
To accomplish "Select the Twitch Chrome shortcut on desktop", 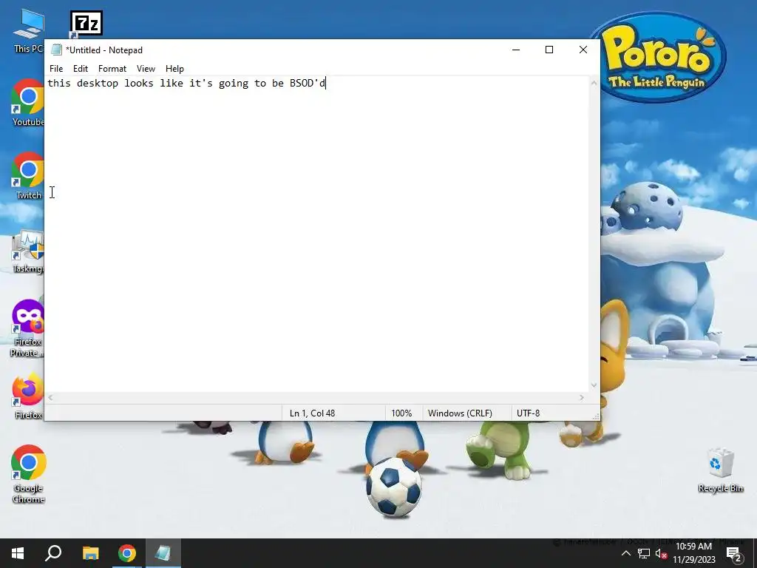I will point(28,176).
